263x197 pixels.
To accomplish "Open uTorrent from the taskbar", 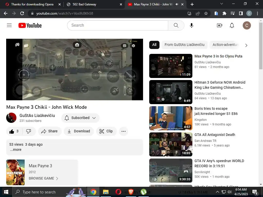I will (143, 192).
